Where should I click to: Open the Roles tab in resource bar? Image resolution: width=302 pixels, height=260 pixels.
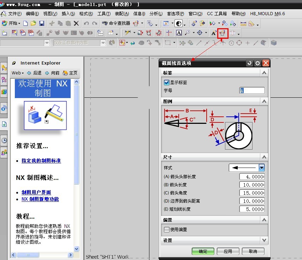point(4,153)
